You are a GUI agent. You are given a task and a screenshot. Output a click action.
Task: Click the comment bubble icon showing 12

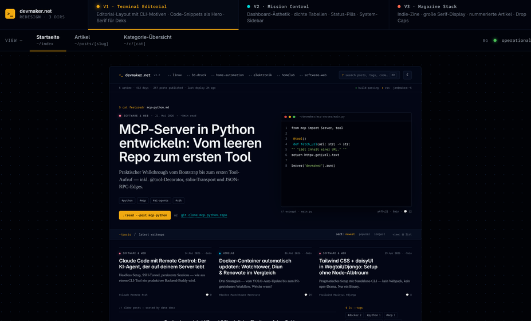(405, 212)
